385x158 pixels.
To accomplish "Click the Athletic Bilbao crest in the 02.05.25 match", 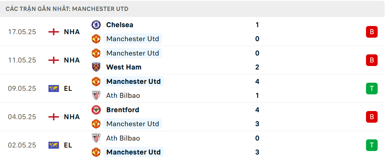I will pos(96,138).
